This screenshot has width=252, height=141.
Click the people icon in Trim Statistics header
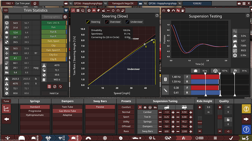66,10
